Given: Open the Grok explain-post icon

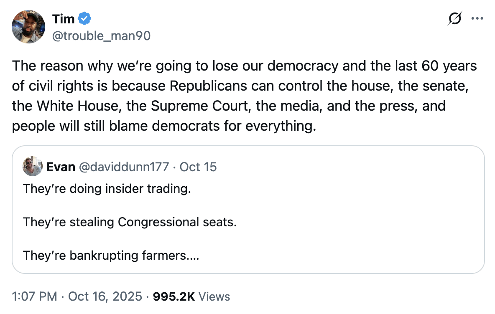Looking at the screenshot, I should coord(454,19).
